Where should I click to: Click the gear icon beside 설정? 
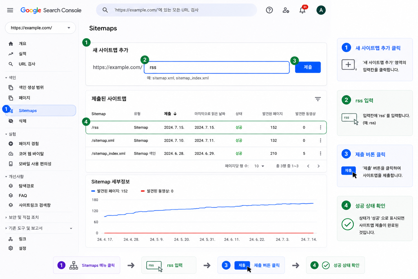click(11, 248)
